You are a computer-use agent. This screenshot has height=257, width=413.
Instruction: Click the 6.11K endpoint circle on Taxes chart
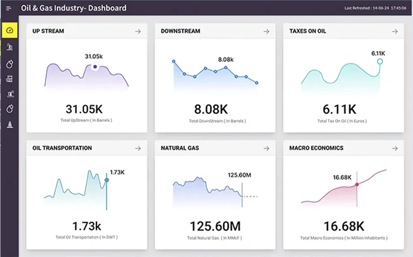pos(380,62)
